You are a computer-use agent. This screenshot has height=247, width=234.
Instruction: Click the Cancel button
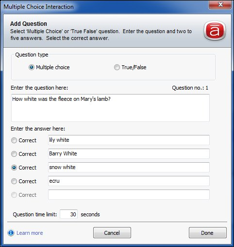pos(112,233)
